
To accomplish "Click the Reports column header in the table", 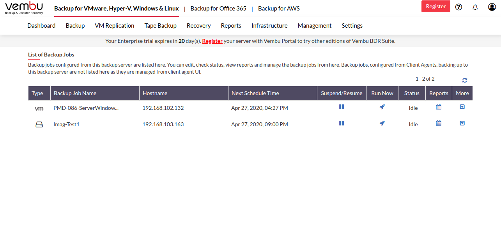I will pyautogui.click(x=439, y=93).
